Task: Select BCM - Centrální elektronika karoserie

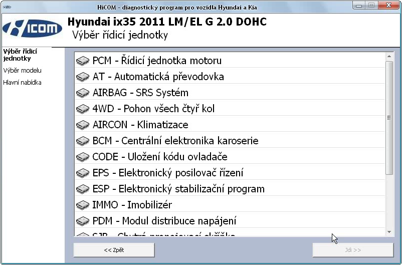Action: click(x=230, y=141)
